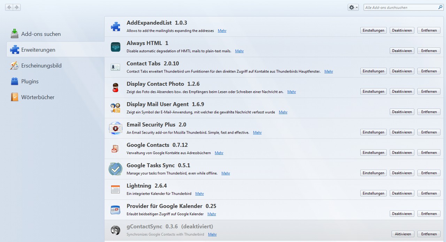Remove the AddExpandedList extension
This screenshot has width=446, height=242.
(x=429, y=30)
